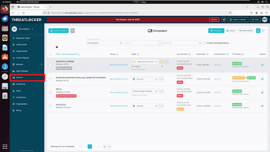270x152 pixels.
Task: Open MB user avatar menu
Action: click(x=265, y=20)
